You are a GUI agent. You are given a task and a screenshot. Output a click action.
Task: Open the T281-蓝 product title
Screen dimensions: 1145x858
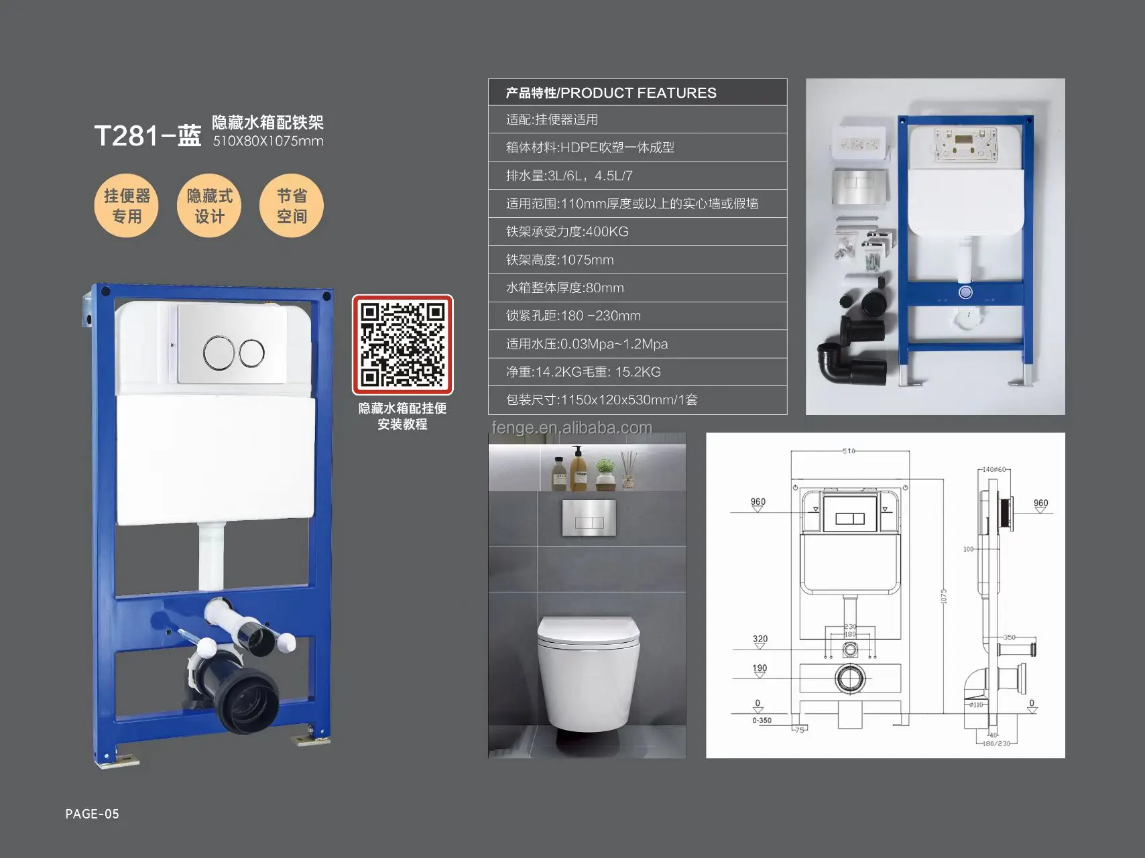[147, 133]
